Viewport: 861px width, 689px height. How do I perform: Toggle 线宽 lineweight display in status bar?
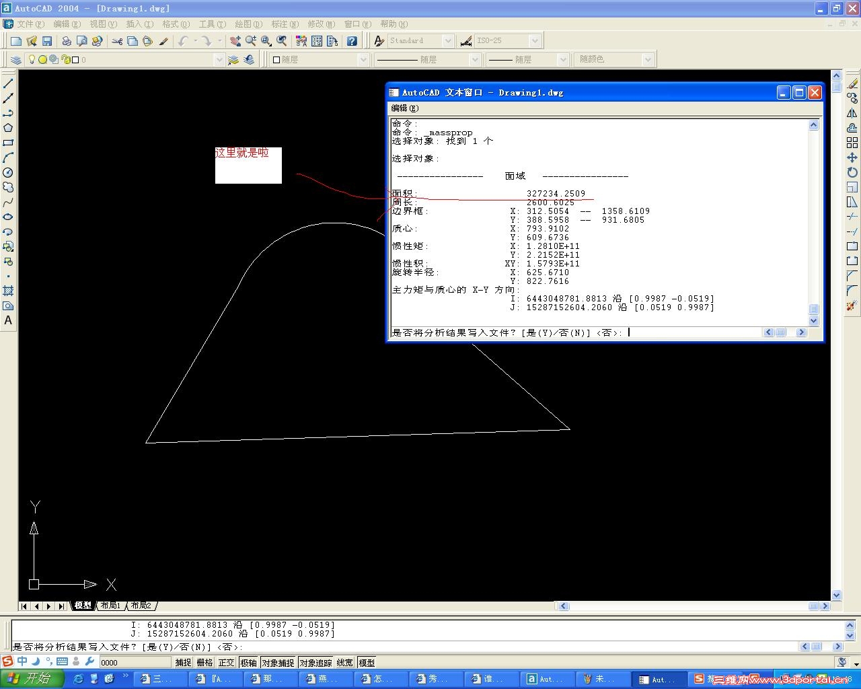[345, 663]
